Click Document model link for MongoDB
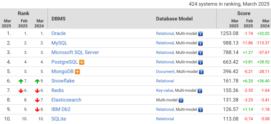The height and width of the screenshot is (124, 271). 165,72
